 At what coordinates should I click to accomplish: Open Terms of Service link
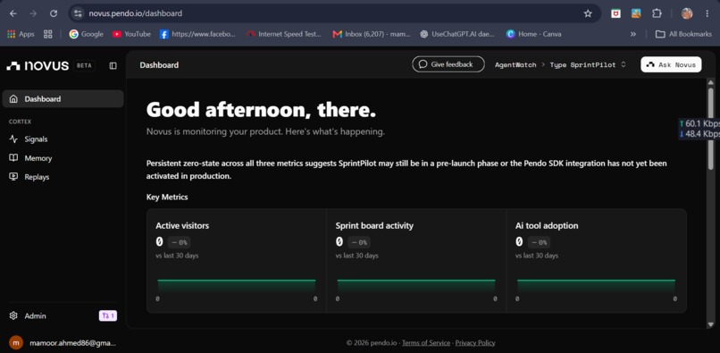[426, 342]
